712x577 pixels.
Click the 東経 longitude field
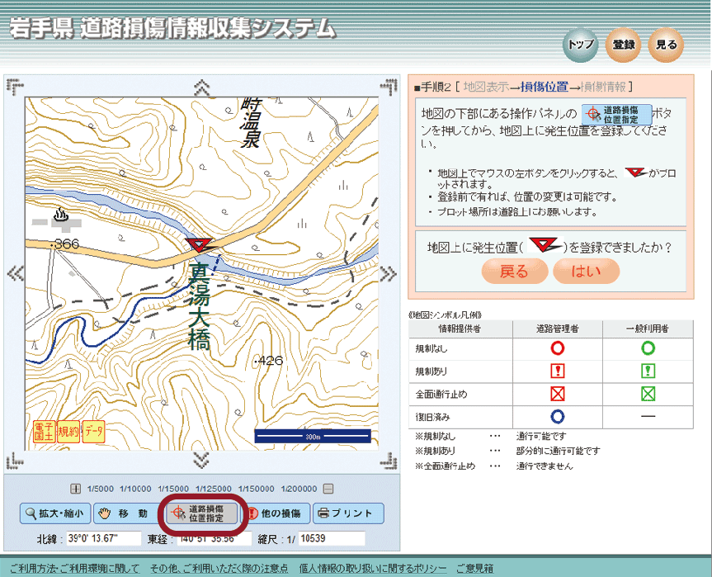[214, 539]
